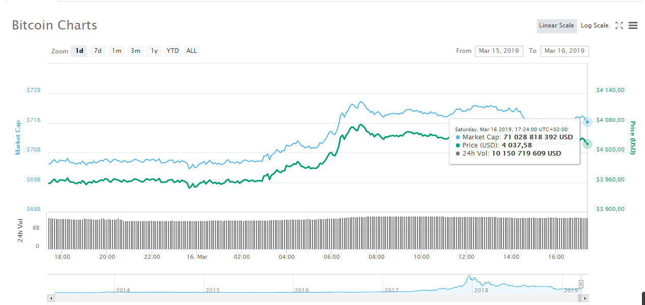Click the 18:00 time axis label
Screen dimensions: 645x305
[x=62, y=257]
